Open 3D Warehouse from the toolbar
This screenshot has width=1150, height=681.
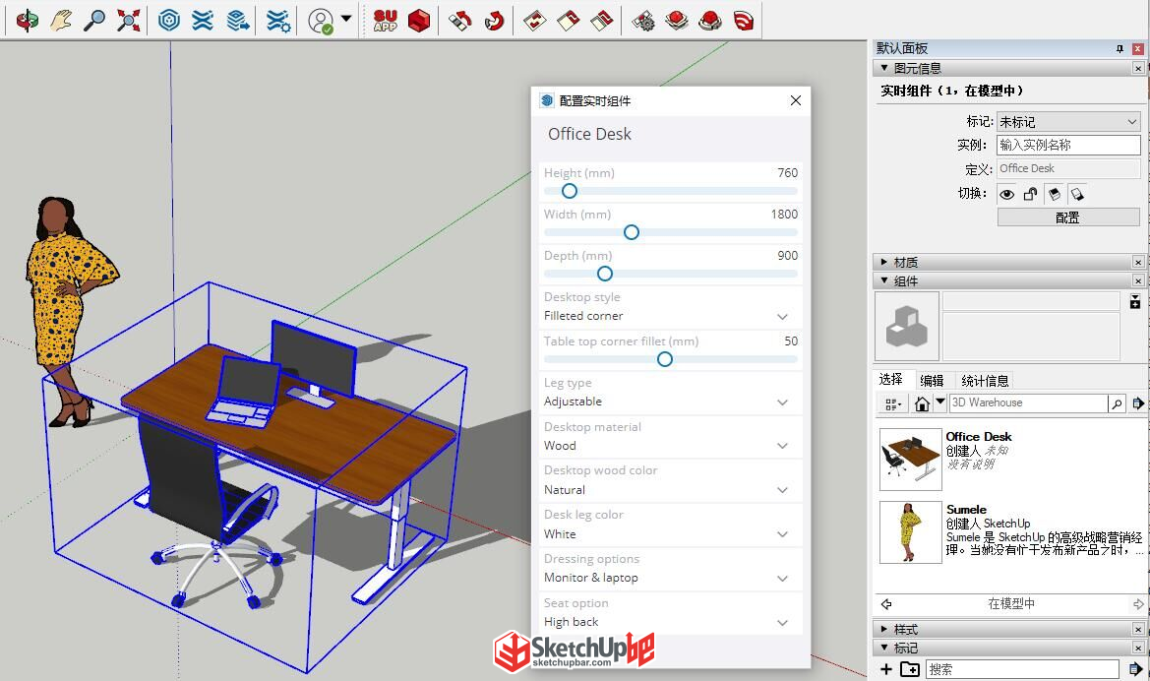point(169,20)
